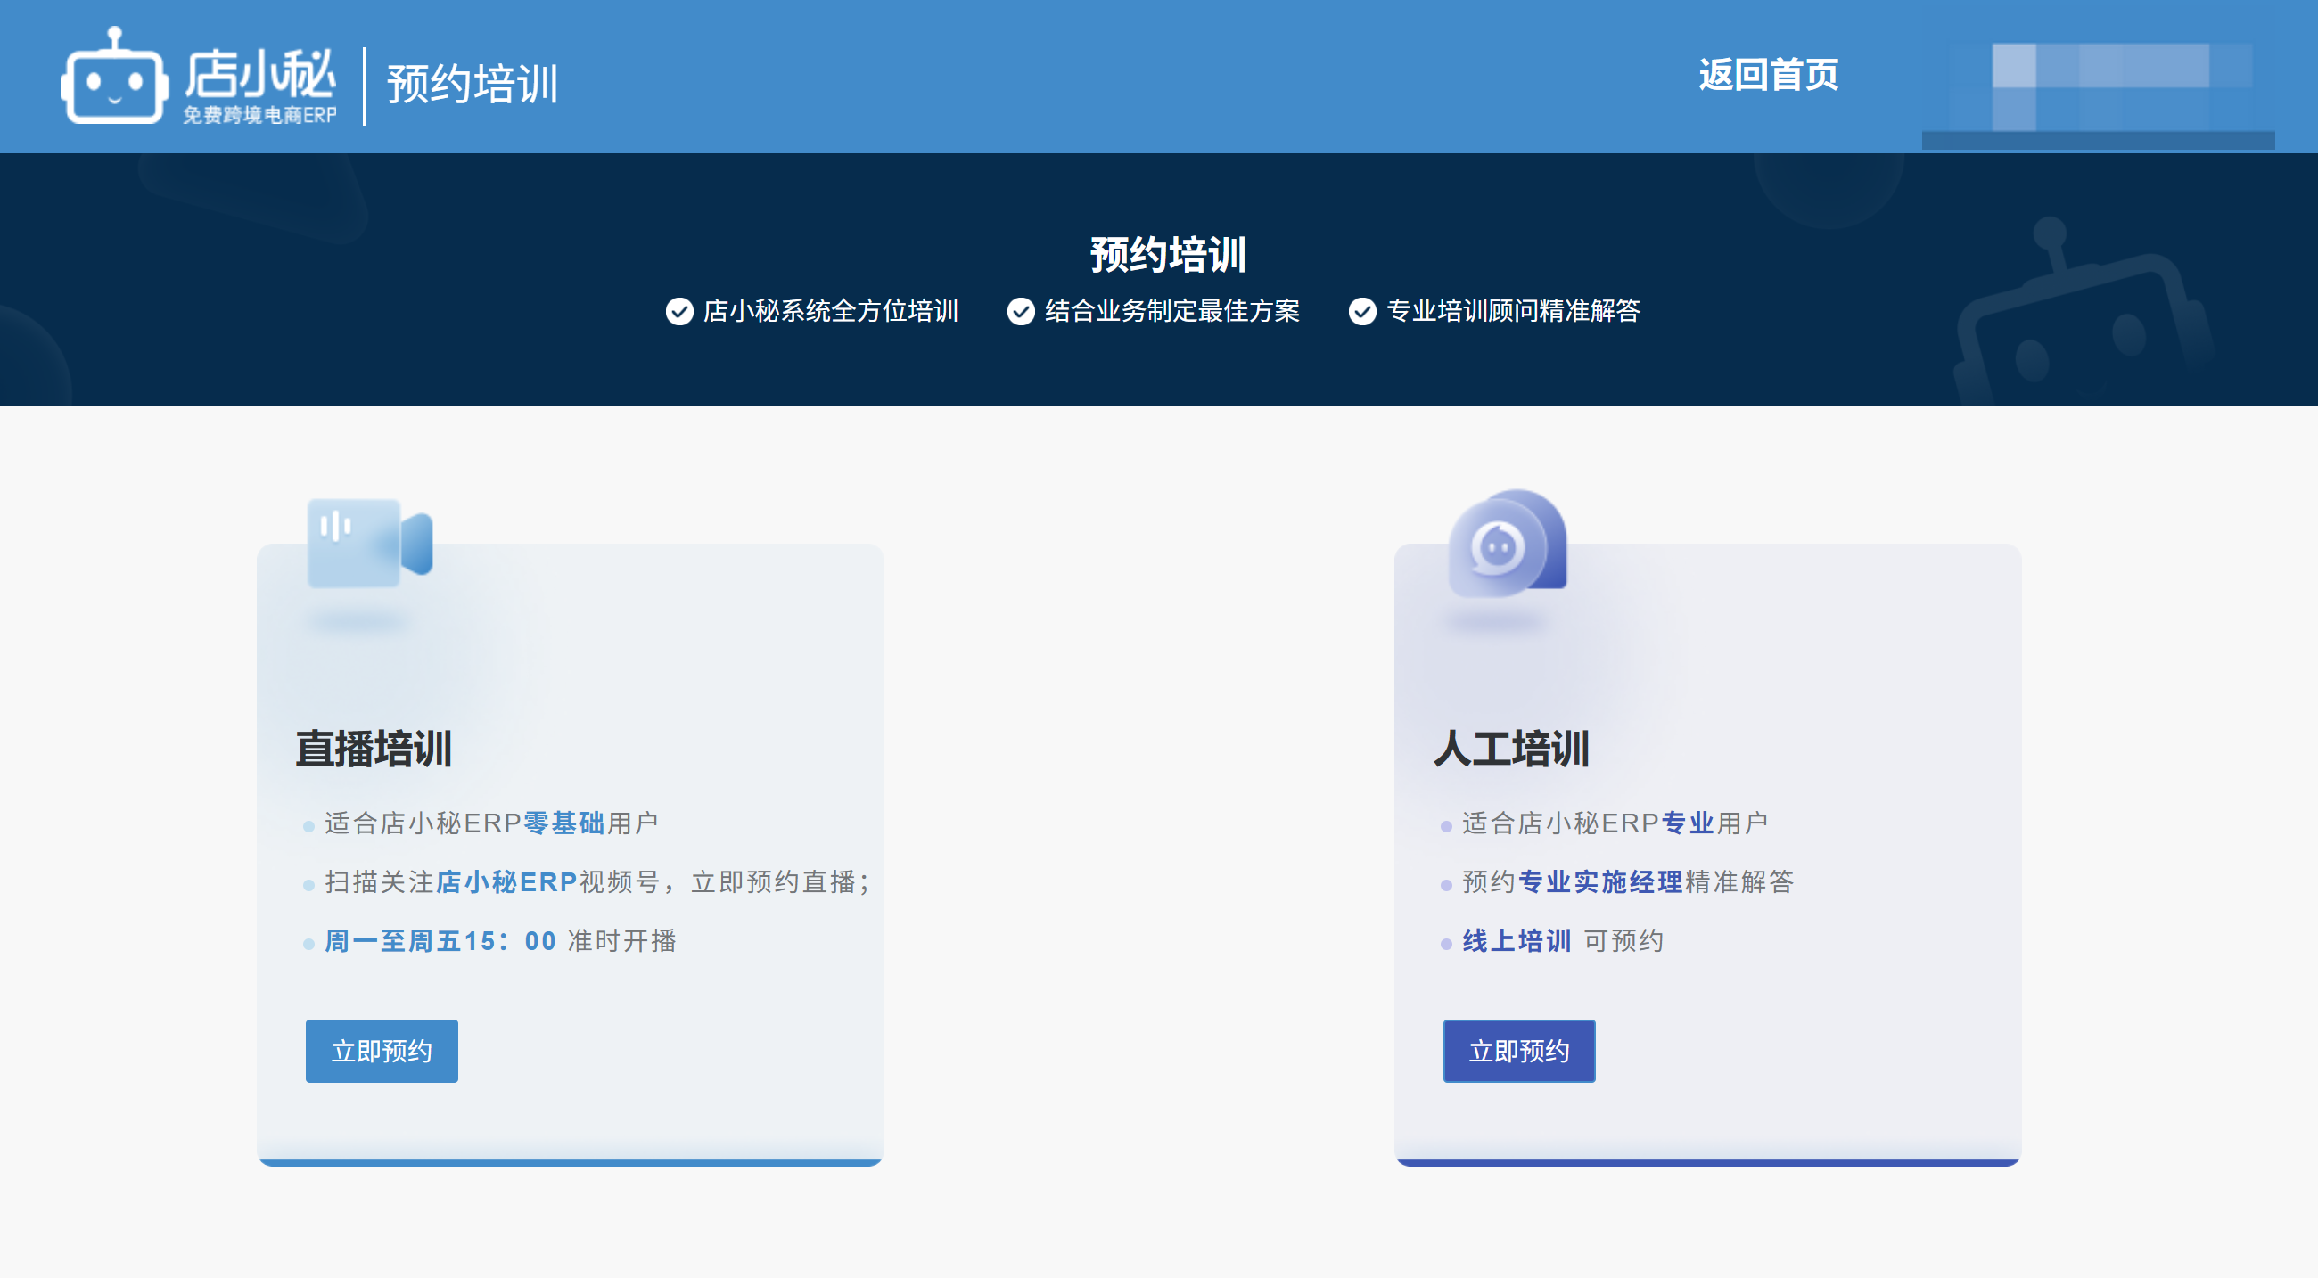Click the large 预约培训 banner heading
This screenshot has height=1278, width=2318.
1167,255
